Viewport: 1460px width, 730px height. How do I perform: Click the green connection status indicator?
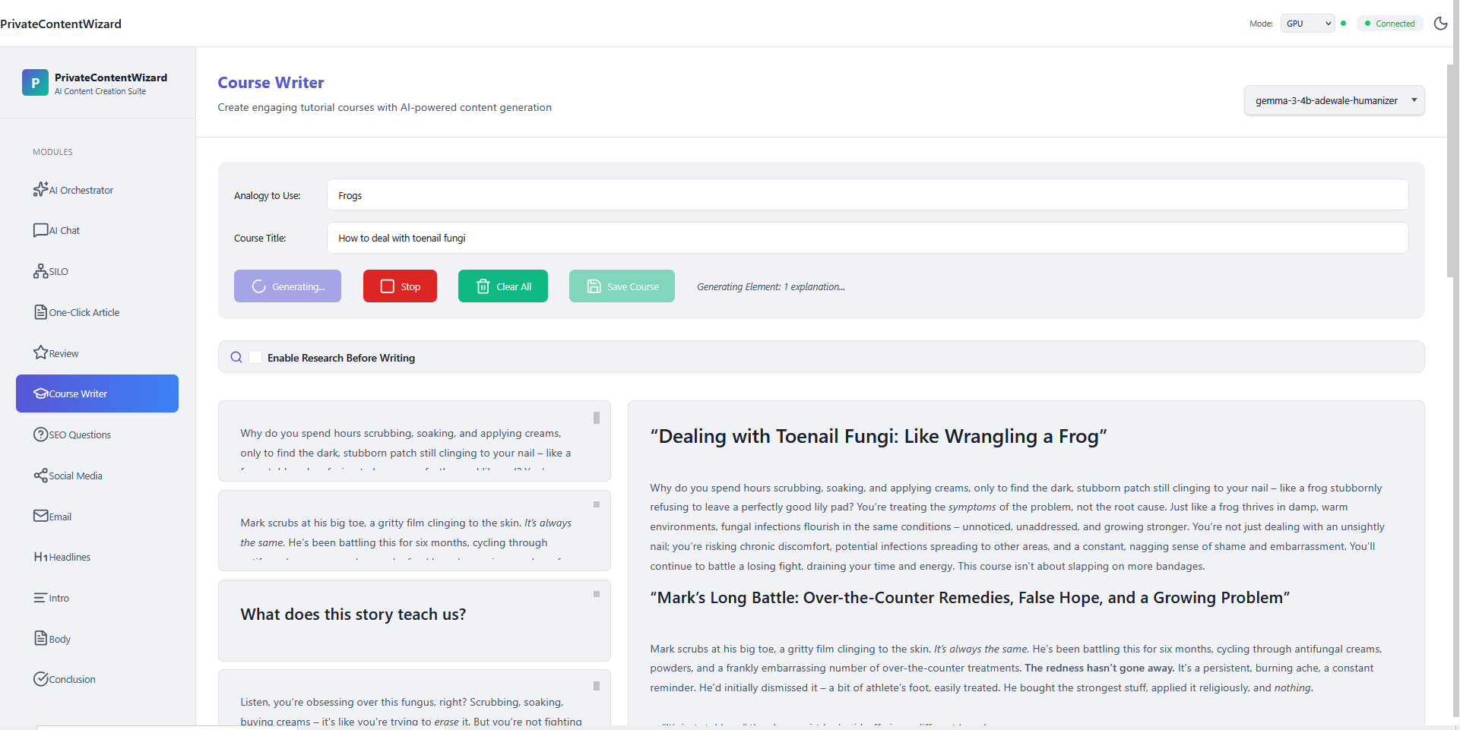[x=1344, y=24]
